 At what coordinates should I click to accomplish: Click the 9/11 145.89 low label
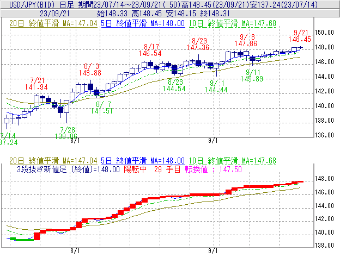252,75
